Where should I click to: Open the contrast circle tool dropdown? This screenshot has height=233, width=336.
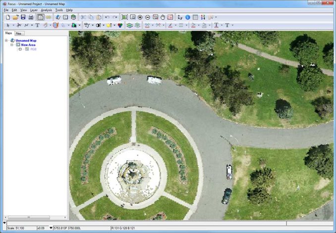[x=104, y=25]
